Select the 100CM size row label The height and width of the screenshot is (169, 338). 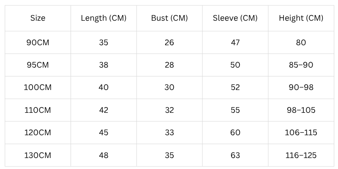38,87
